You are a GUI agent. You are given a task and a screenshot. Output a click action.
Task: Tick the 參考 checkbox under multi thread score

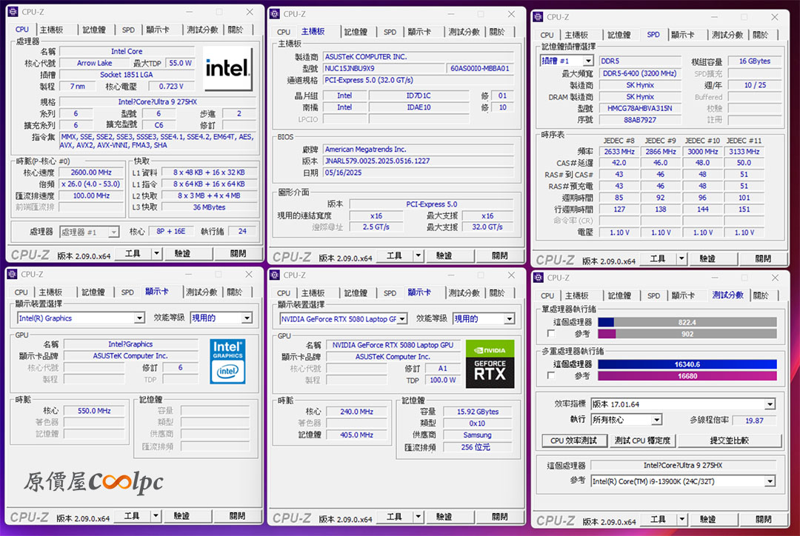coord(550,375)
